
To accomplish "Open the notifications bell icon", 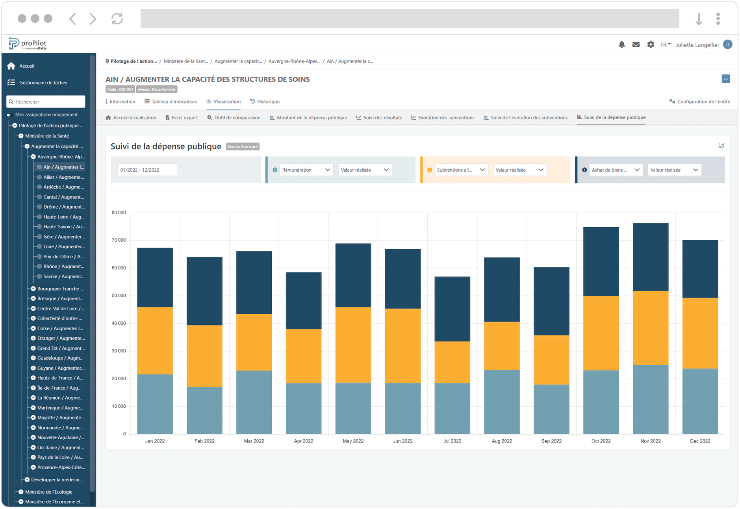I will tap(621, 44).
